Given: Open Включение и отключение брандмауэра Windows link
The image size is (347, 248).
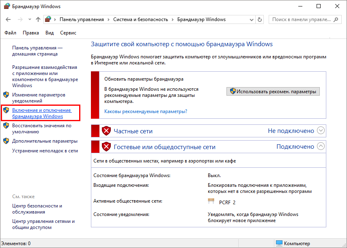Looking at the screenshot, I should 41,113.
